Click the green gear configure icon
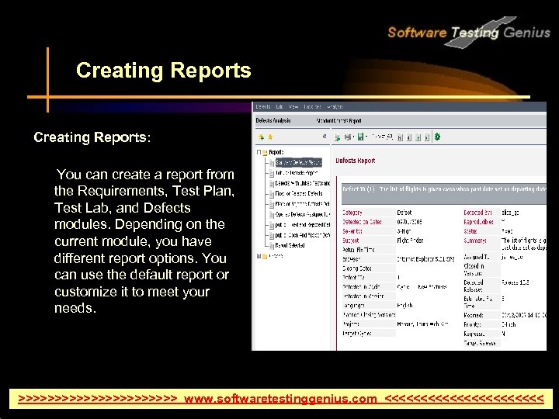The width and height of the screenshot is (559, 419). click(x=437, y=137)
